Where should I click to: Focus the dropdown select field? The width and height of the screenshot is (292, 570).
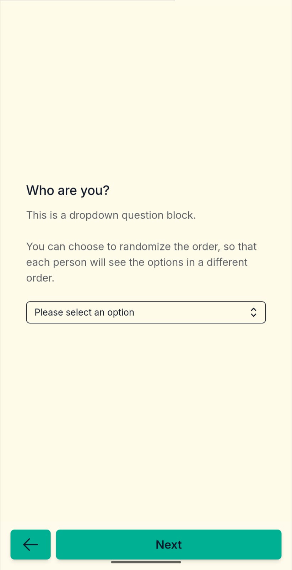(146, 312)
